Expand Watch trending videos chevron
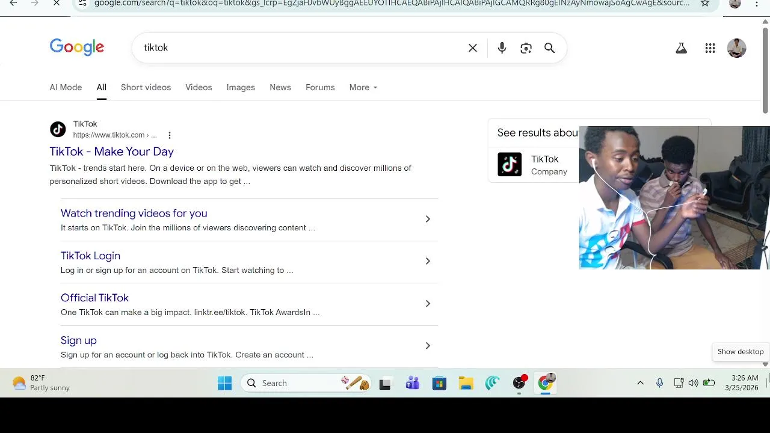Screen dimensions: 770x433 428,219
